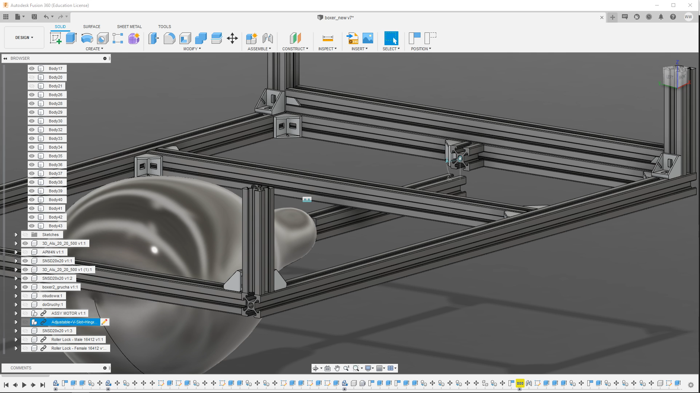Switch to the SURFACE tab
This screenshot has height=393, width=700.
[x=92, y=27]
